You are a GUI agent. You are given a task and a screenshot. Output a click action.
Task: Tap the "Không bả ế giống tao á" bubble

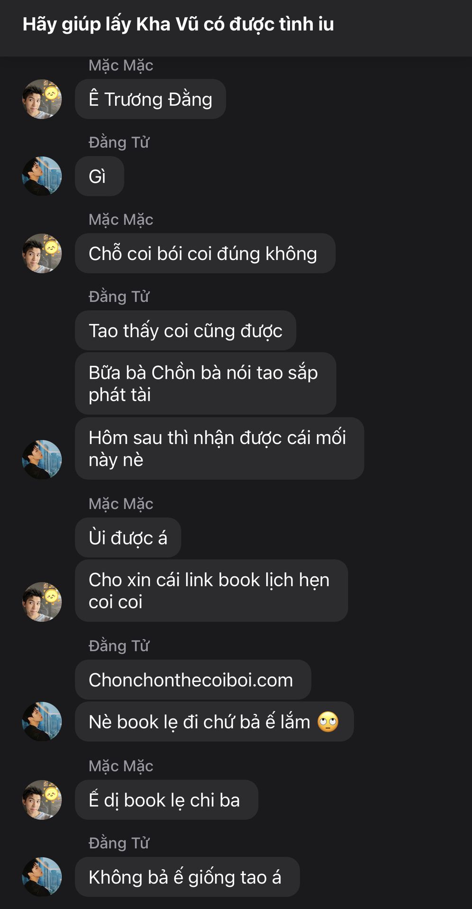pyautogui.click(x=187, y=877)
